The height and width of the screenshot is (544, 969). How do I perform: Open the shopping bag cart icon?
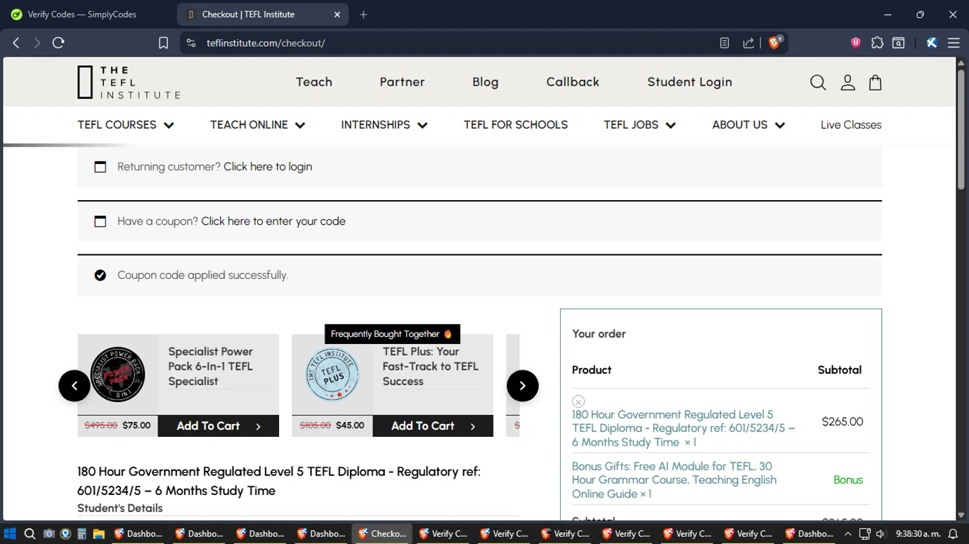point(875,83)
